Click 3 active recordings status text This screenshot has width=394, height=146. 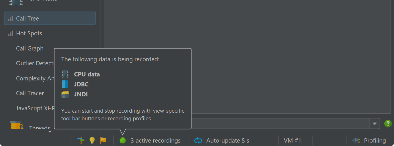pyautogui.click(x=156, y=141)
